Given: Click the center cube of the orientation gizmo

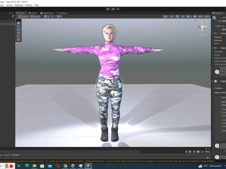Looking at the screenshot, I should coord(202,27).
